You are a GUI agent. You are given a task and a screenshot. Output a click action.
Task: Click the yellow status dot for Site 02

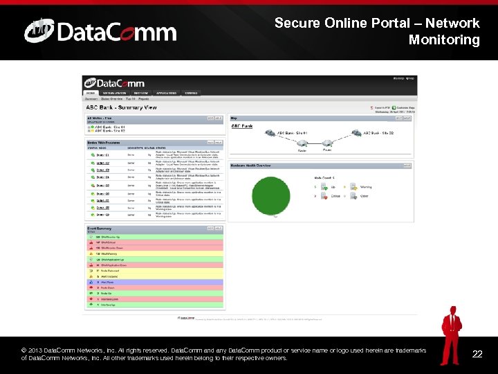pos(93,131)
